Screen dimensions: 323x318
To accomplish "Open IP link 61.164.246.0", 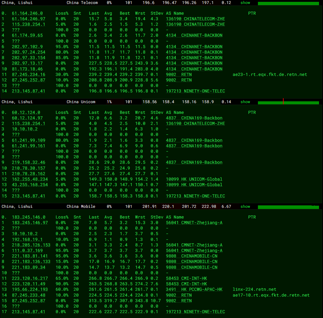I will [x=27, y=13].
